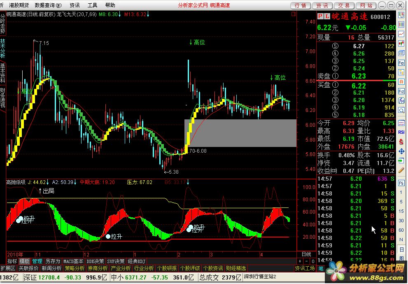
Task: Click the orange 自 self-select icon
Action: [401, 81]
